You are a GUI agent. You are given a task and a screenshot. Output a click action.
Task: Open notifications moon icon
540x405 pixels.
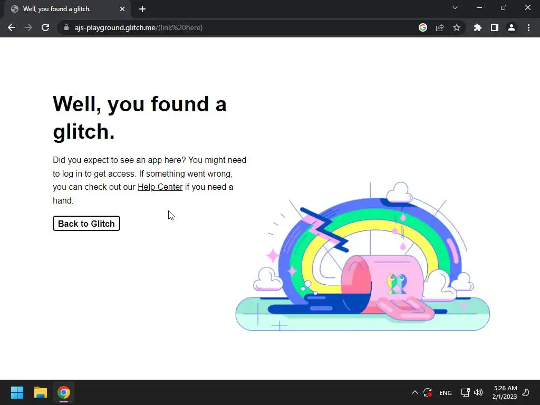click(526, 392)
